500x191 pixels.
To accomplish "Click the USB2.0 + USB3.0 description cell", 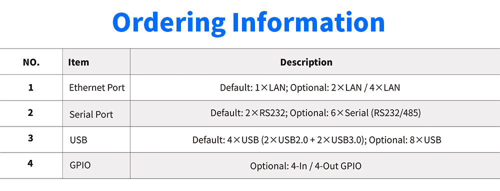I will click(315, 139).
